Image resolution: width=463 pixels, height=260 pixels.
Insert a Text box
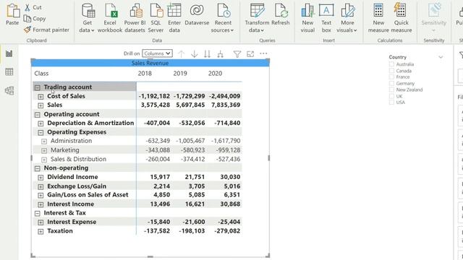[x=326, y=17]
